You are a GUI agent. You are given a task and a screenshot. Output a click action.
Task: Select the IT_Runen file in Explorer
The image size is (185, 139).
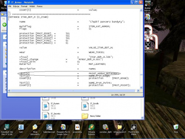click(51, 106)
